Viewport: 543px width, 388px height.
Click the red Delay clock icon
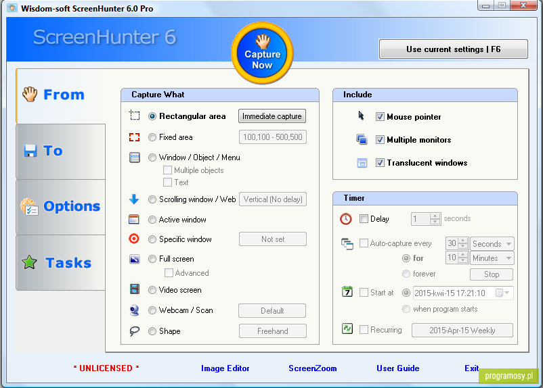[x=345, y=218]
